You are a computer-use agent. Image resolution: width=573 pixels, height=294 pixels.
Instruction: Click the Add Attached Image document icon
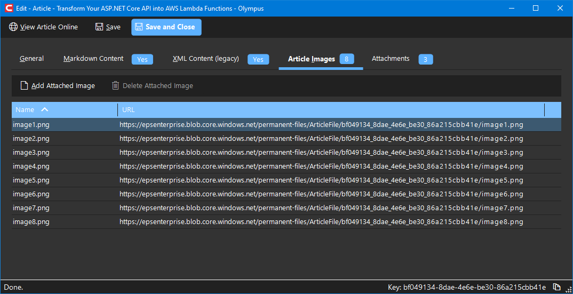(x=24, y=85)
